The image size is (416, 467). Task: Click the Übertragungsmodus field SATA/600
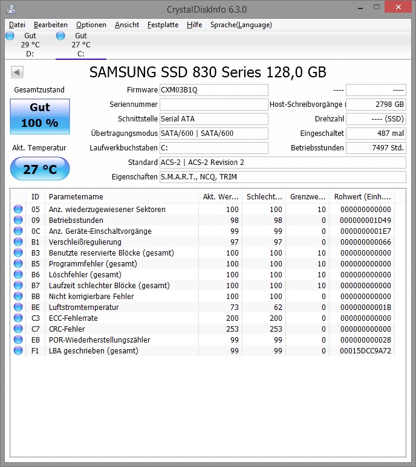click(214, 134)
